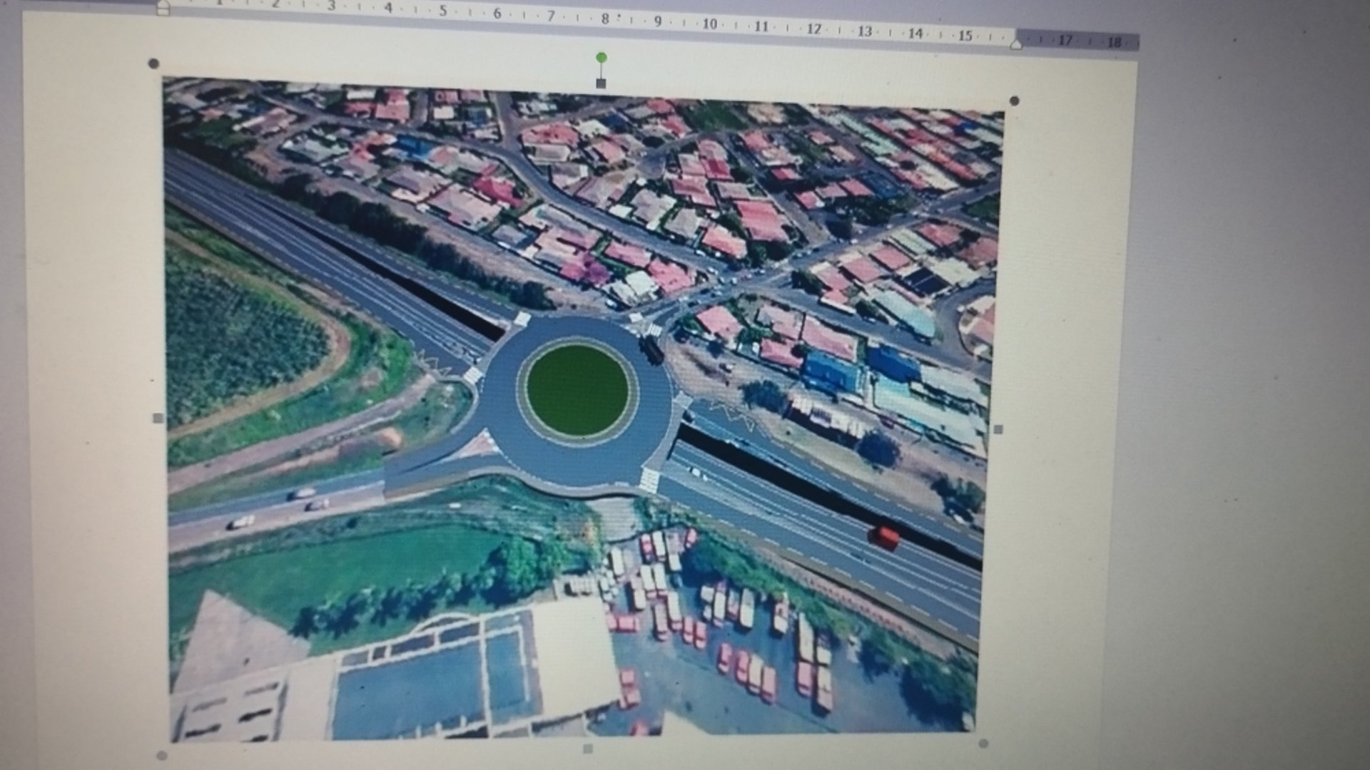The width and height of the screenshot is (1370, 770).
Task: Click the red truck in the aerial picture
Action: [885, 537]
